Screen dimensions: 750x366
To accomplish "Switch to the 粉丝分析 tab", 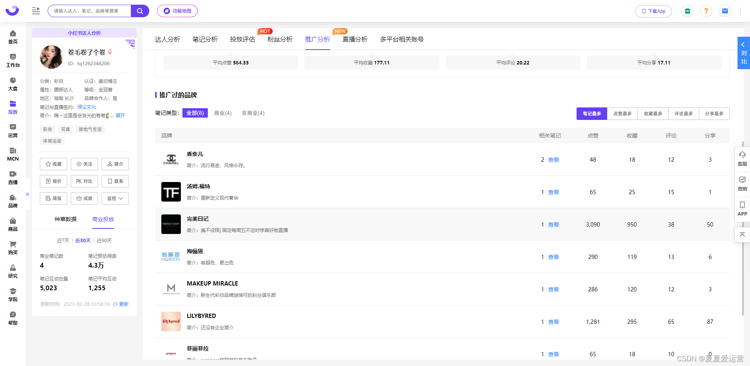I will [280, 39].
